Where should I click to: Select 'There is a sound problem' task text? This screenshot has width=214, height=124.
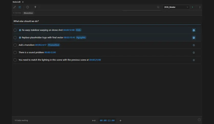[31, 52]
